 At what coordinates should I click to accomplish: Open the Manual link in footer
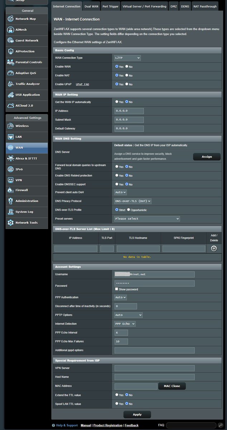click(86, 425)
